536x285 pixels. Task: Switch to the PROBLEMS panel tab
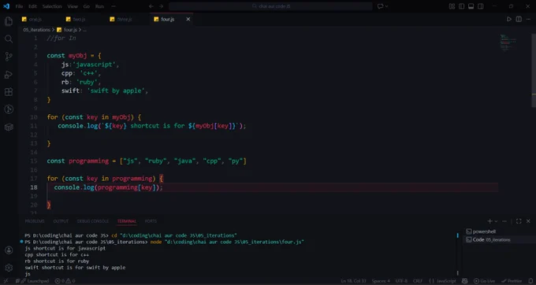click(x=35, y=221)
